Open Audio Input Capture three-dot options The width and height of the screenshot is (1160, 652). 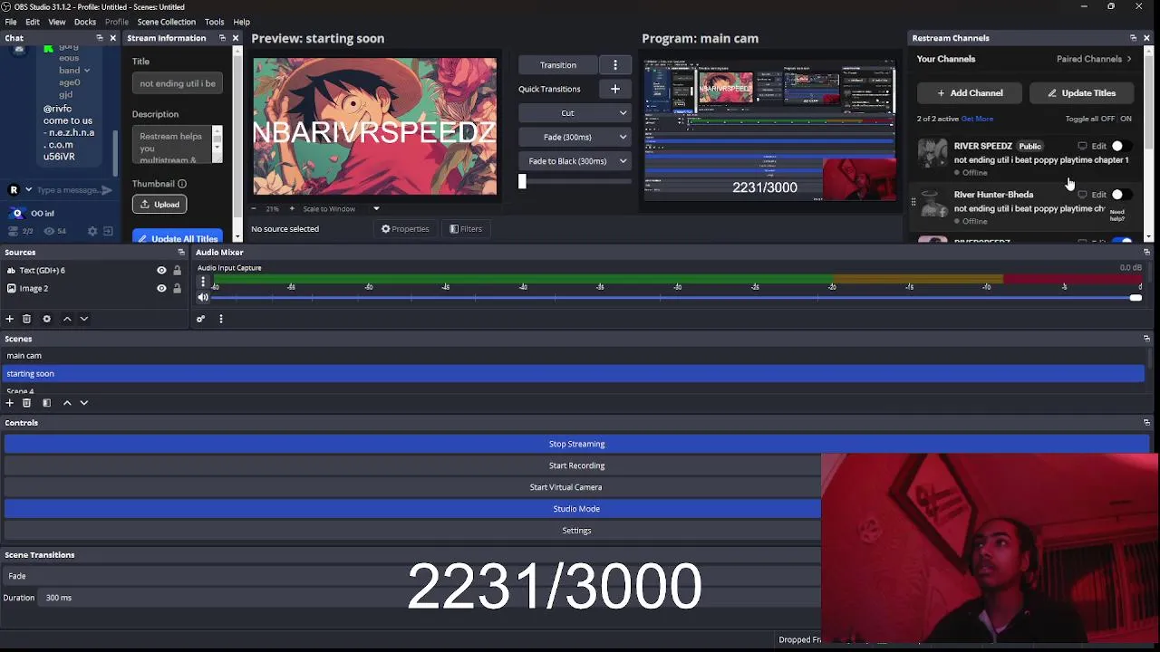click(x=203, y=282)
